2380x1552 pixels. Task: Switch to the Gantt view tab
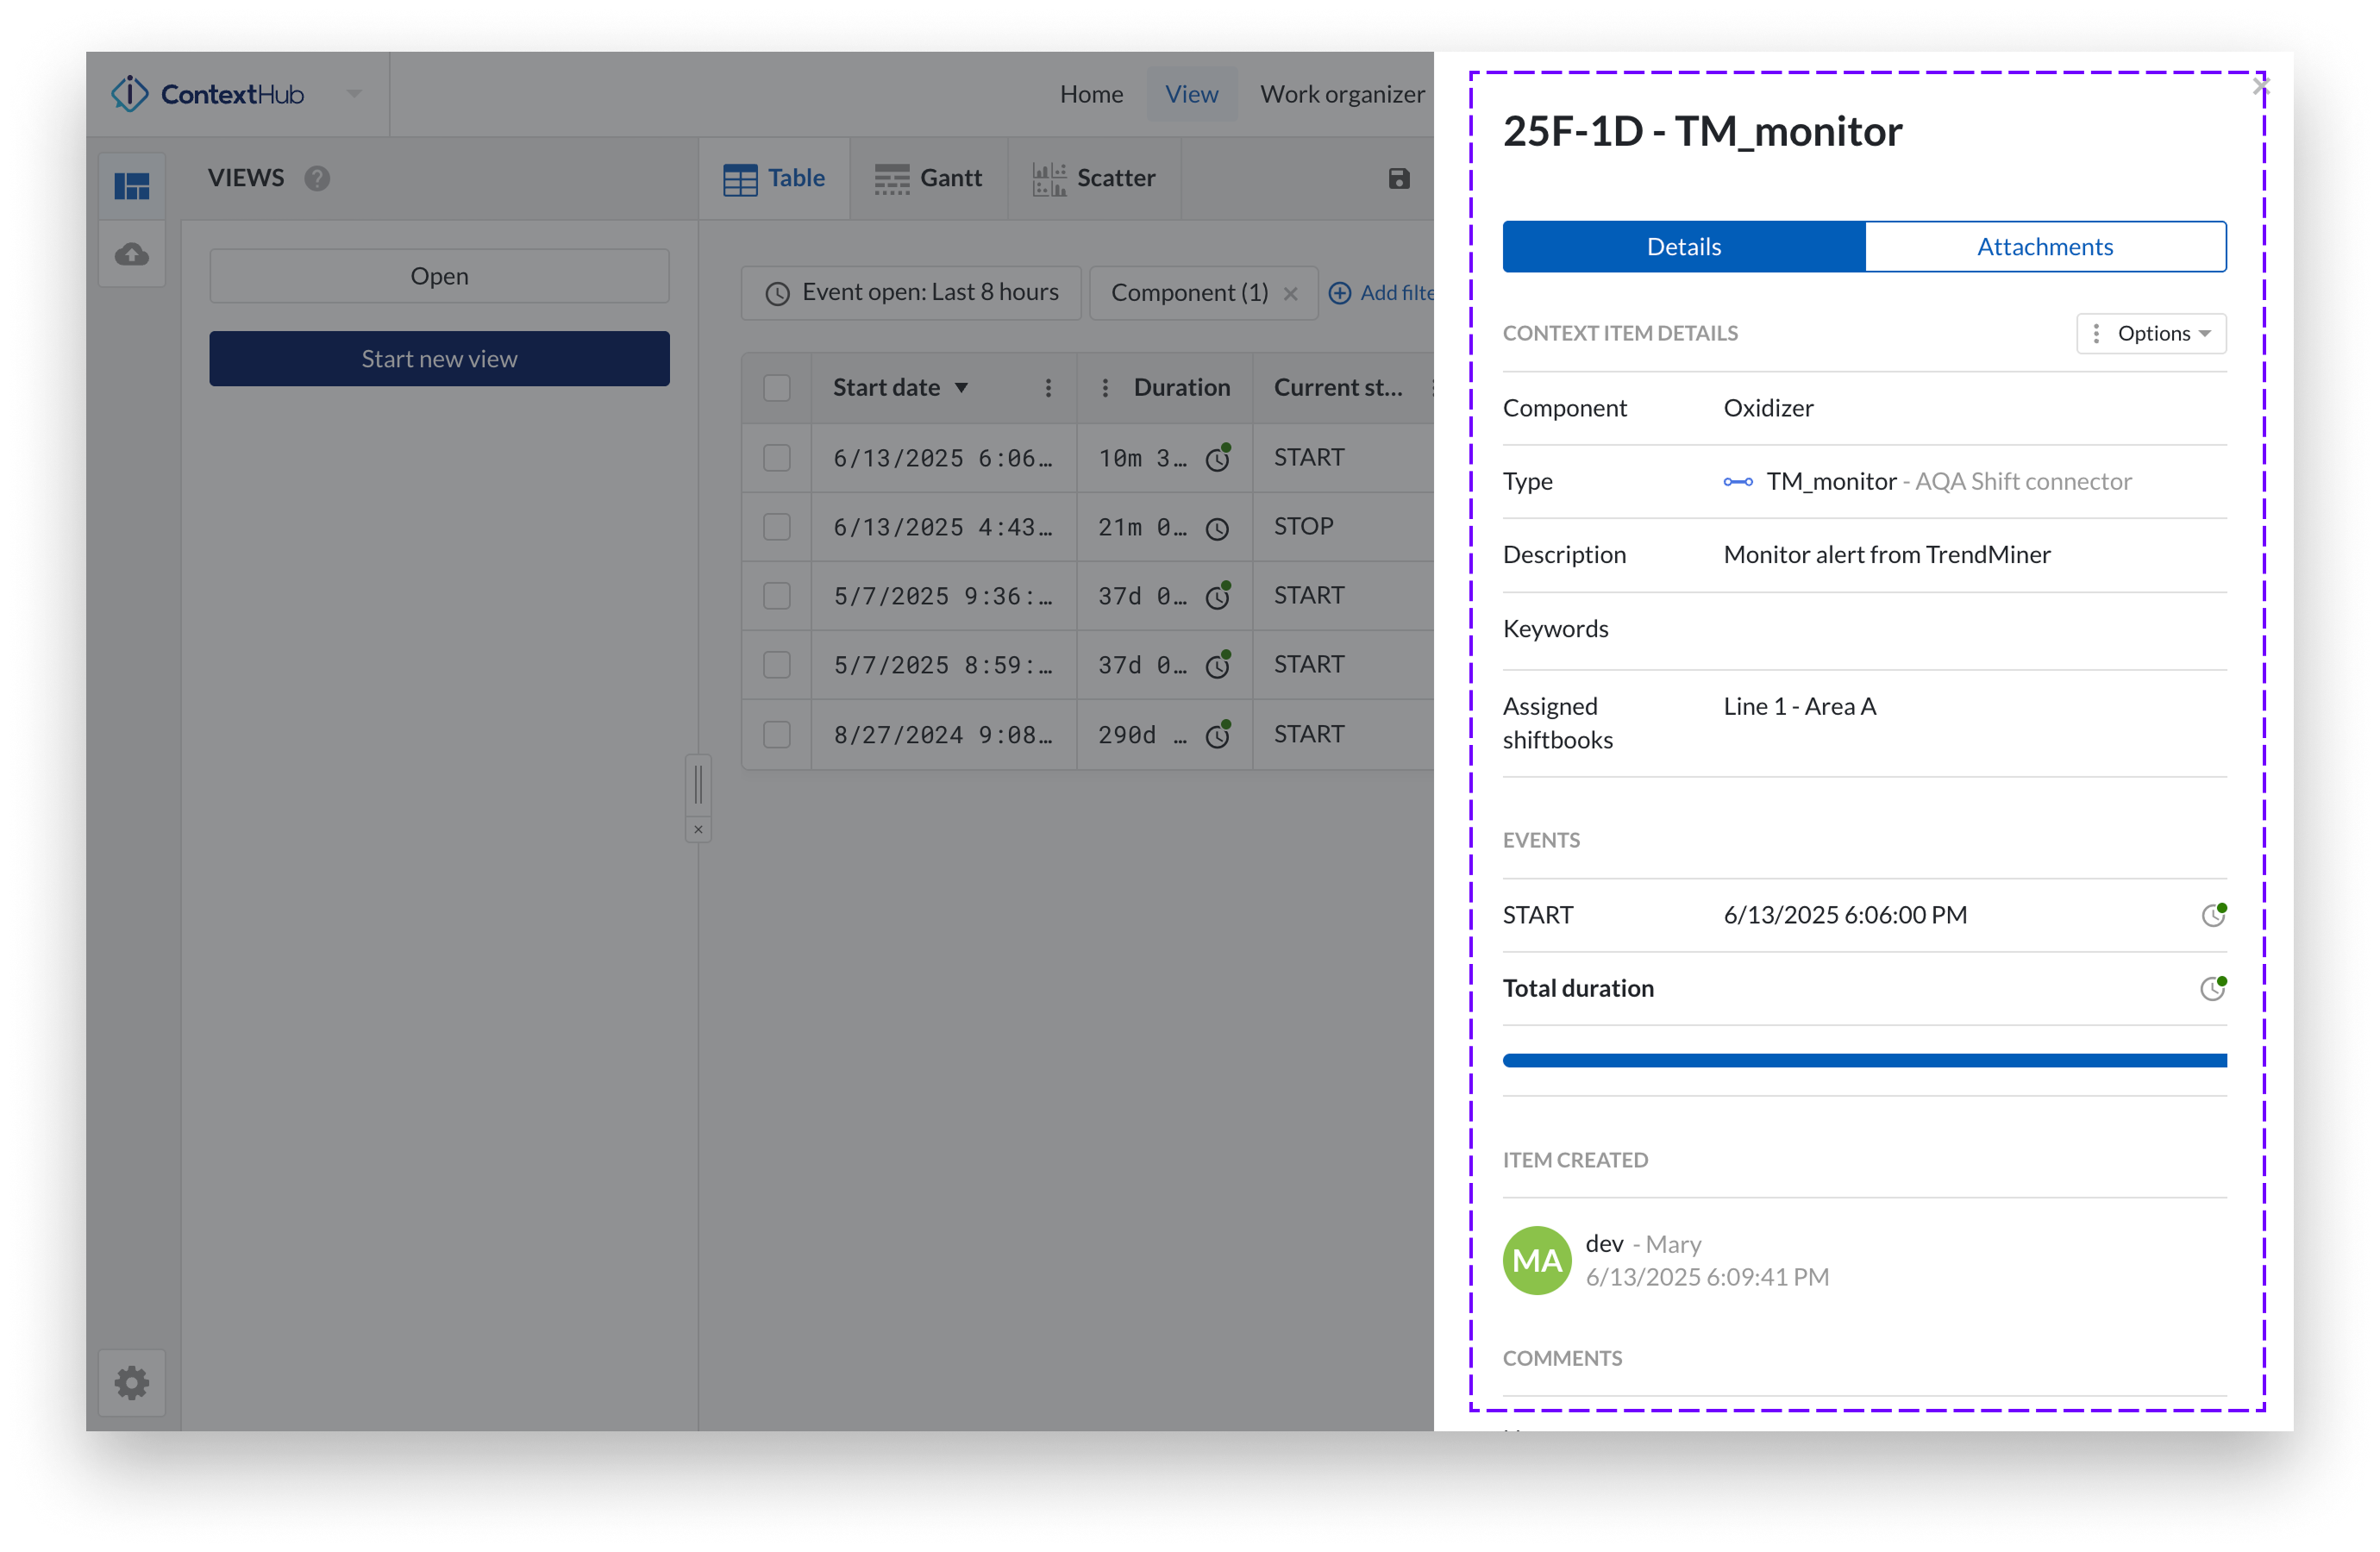[929, 179]
